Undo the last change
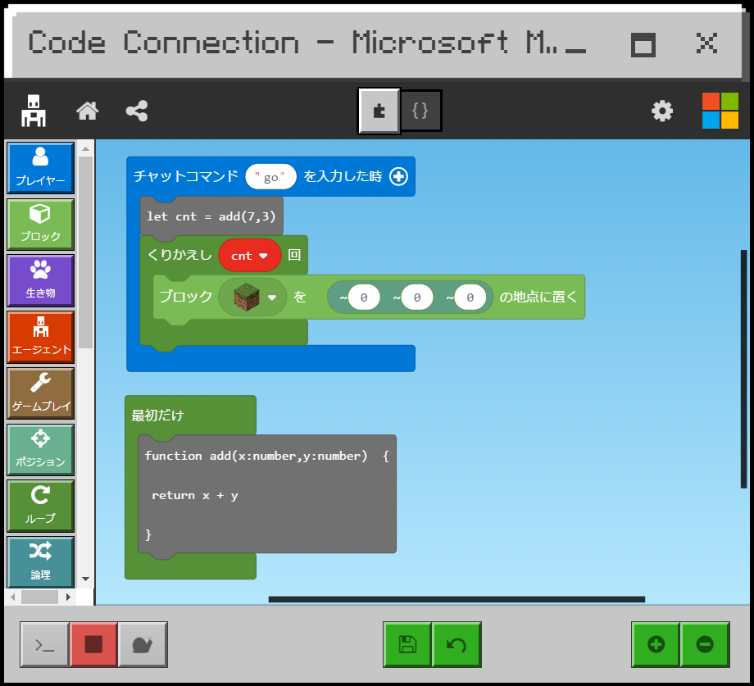 coord(456,644)
